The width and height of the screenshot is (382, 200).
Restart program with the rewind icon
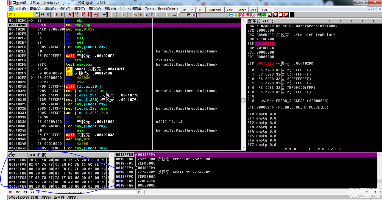tap(42, 15)
